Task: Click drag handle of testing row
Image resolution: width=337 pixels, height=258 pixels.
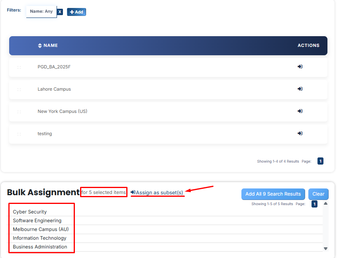Action: pos(19,134)
